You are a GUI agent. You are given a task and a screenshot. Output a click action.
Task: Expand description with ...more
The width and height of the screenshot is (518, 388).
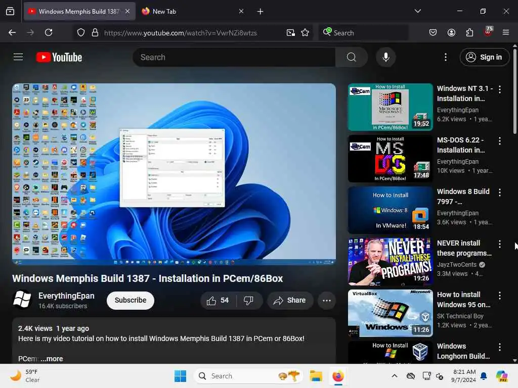52,359
